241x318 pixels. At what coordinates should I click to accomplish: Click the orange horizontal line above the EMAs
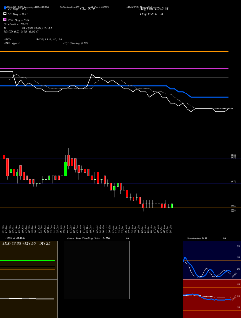coord(114,52)
